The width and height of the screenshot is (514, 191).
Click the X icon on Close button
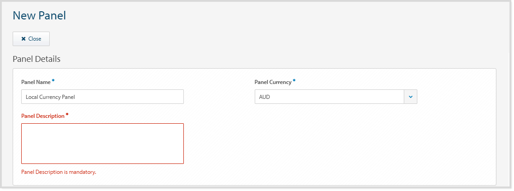click(x=23, y=39)
